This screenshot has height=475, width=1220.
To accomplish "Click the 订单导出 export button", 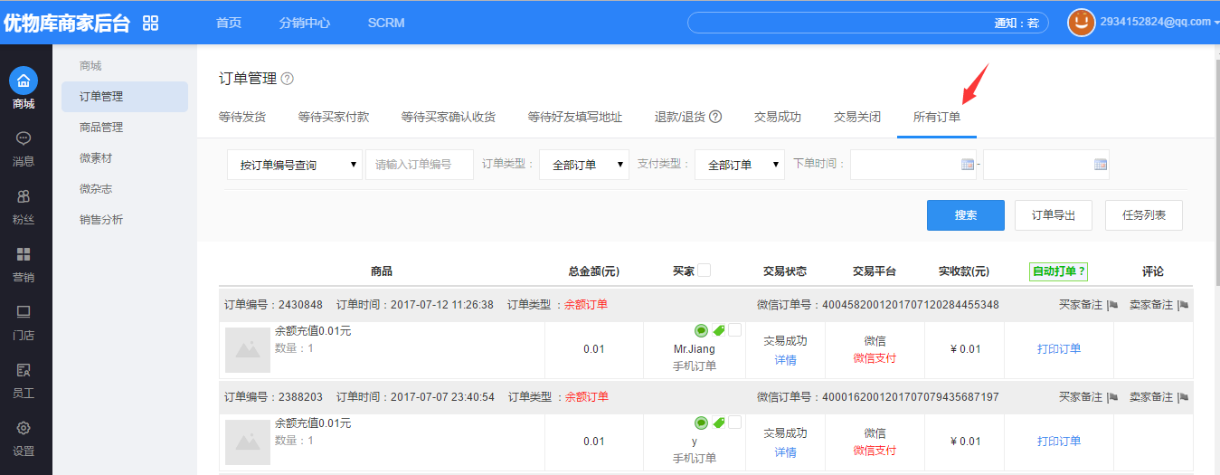I will pos(1054,215).
